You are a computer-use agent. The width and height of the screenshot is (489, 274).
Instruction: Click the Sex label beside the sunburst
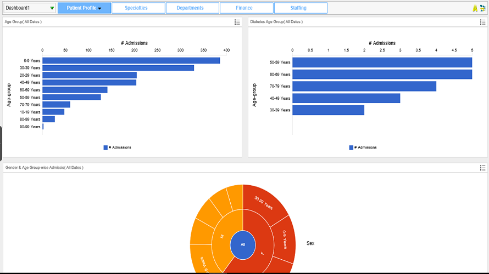click(310, 243)
